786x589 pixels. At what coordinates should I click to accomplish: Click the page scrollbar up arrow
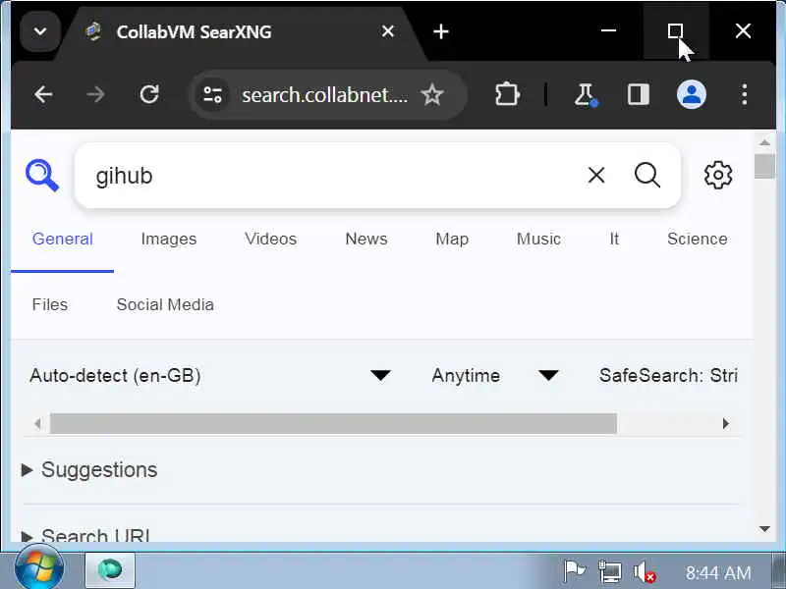764,142
